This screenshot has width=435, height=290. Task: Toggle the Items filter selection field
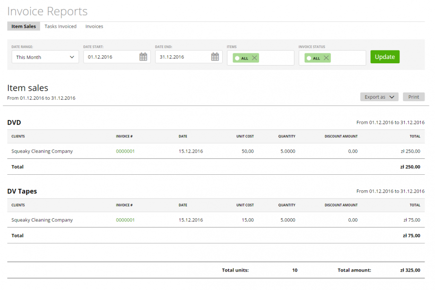pos(279,57)
